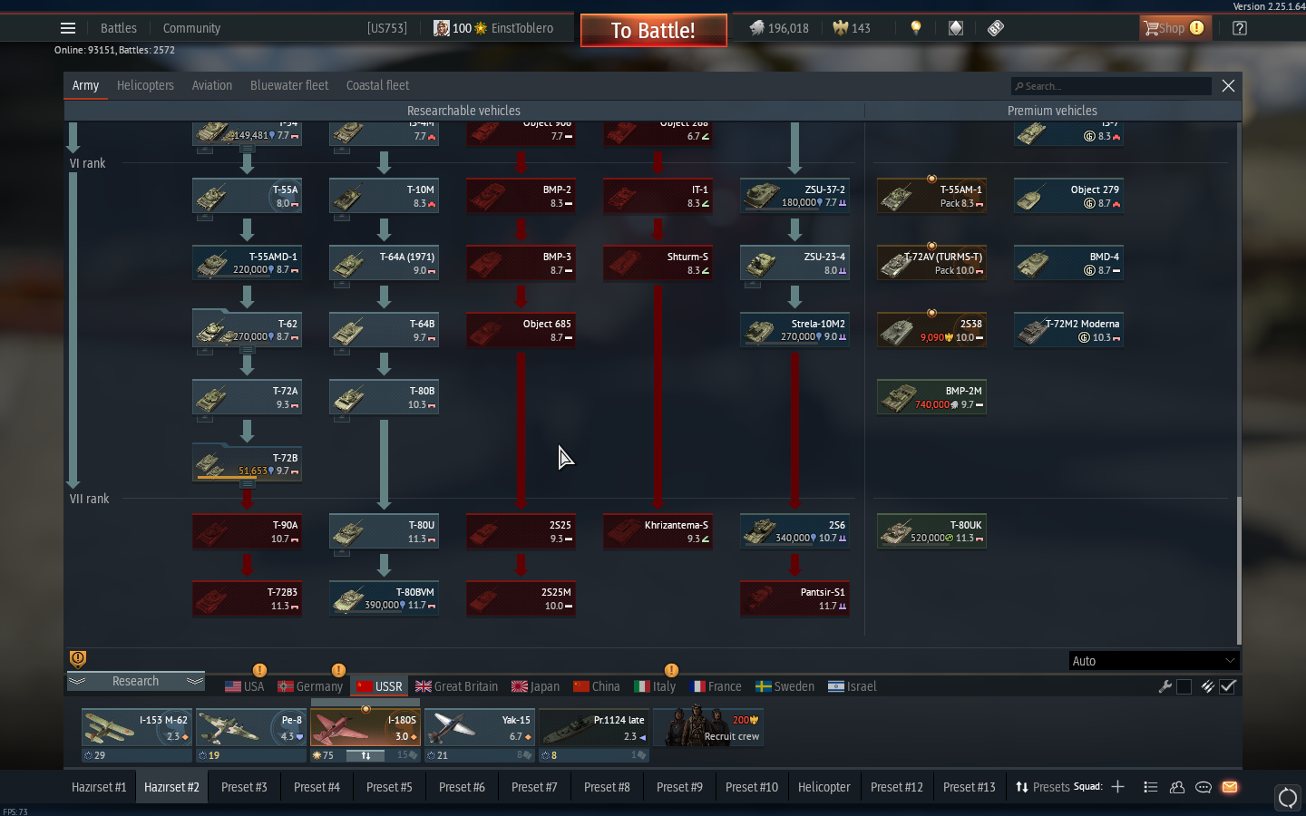Select the Germany nation tab
Image resolution: width=1306 pixels, height=816 pixels.
point(310,686)
